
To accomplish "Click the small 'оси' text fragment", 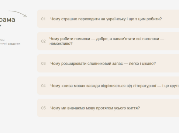I will [2, 40].
